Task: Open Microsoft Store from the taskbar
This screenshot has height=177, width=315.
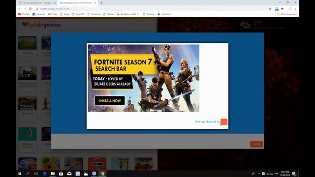Action: click(61, 174)
